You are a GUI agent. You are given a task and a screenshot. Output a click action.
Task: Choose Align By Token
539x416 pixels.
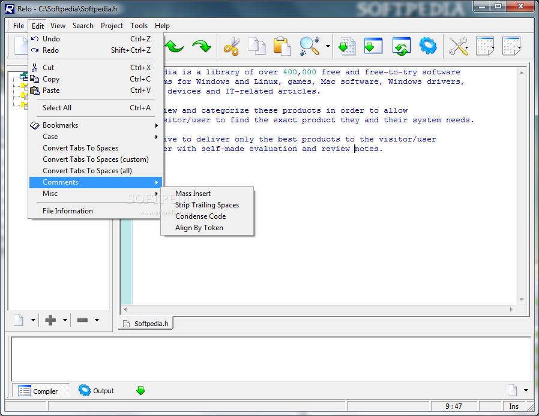[207, 228]
